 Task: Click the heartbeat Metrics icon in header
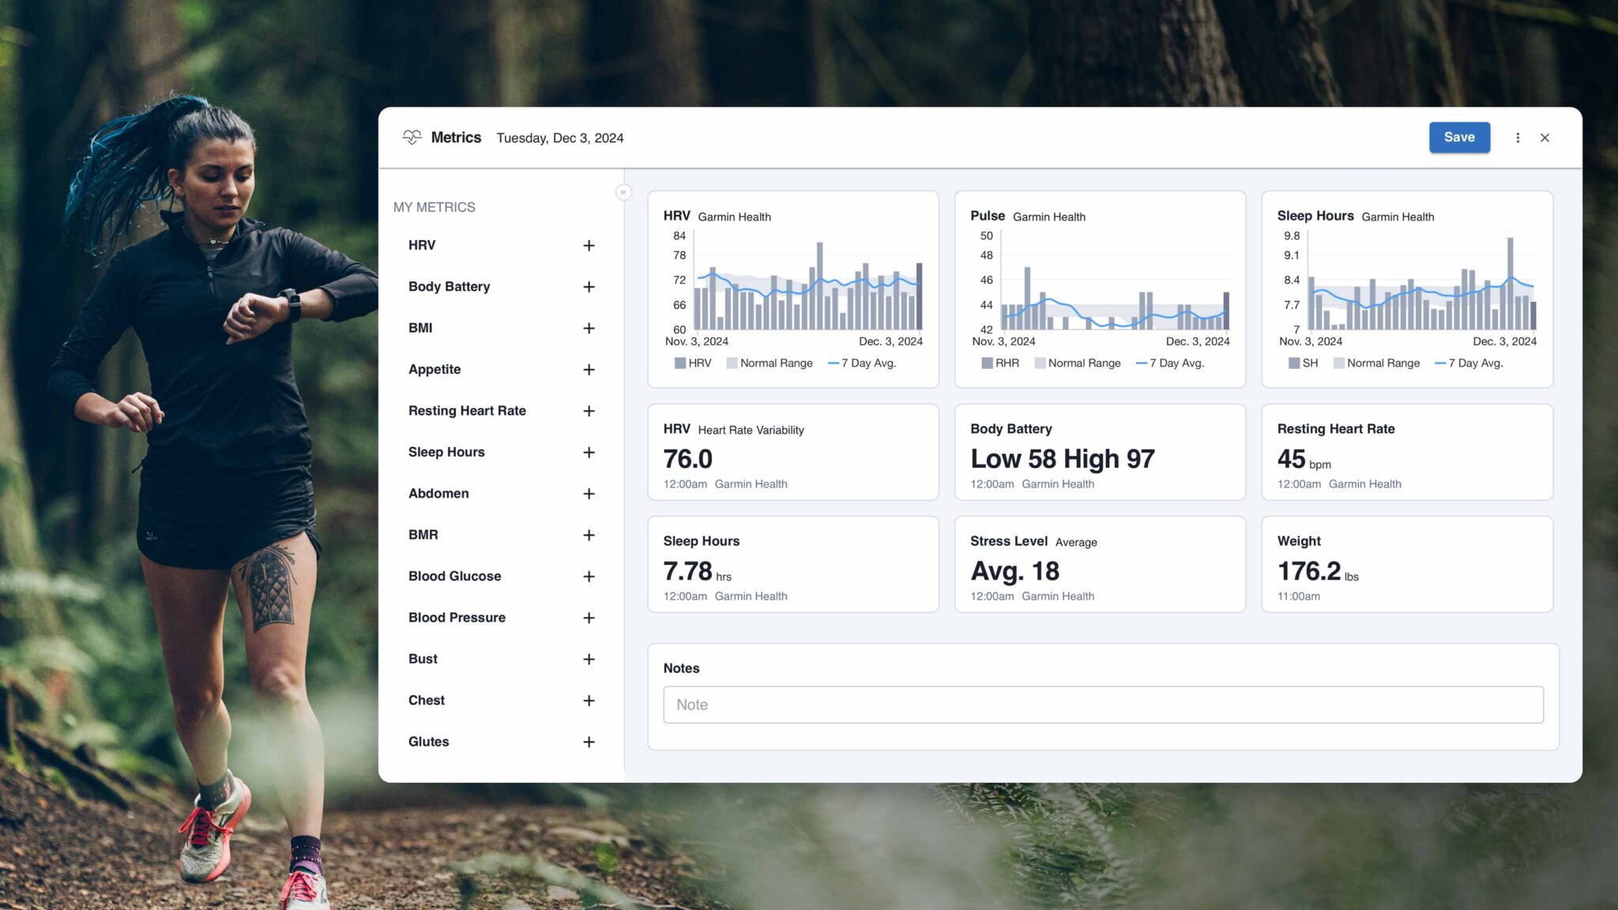[412, 137]
